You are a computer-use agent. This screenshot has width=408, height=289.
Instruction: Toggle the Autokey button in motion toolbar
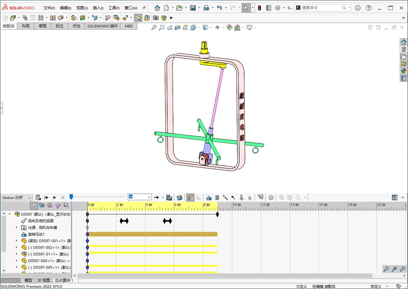pyautogui.click(x=190, y=198)
